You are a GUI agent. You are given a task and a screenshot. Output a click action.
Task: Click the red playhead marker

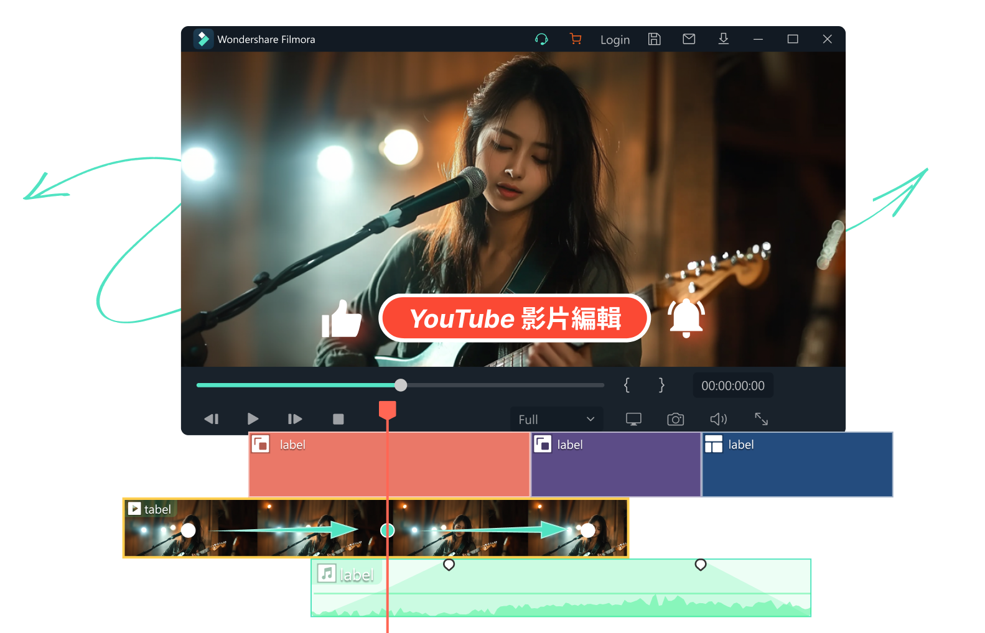388,410
